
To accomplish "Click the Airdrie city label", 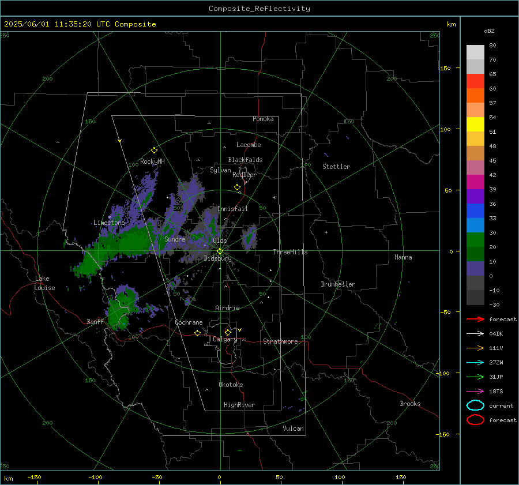I will pos(227,308).
